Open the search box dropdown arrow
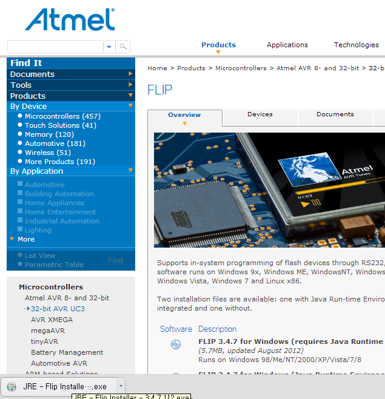This screenshot has width=385, height=399. 109,47
